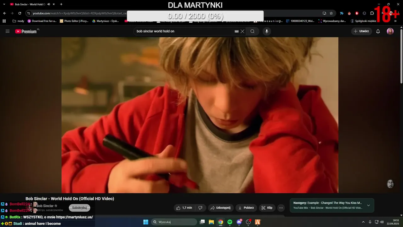Click the video player frame
Viewport: 403px width, 227px height.
coord(200,115)
